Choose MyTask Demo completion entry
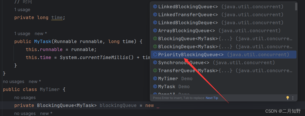This screenshot has width=305, height=116. pos(167,87)
